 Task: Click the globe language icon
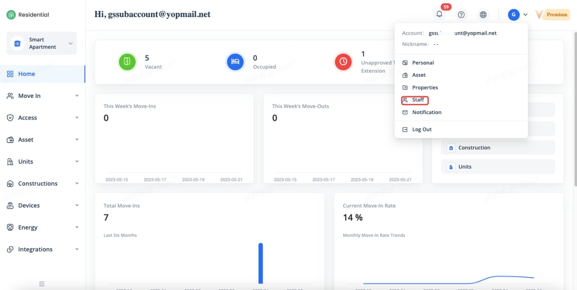(483, 14)
